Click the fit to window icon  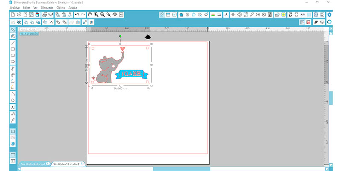pyautogui.click(x=121, y=15)
